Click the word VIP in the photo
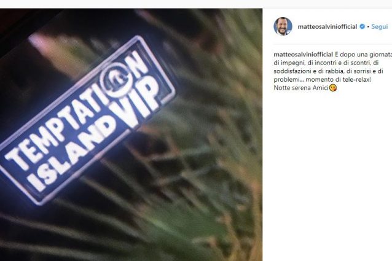Image resolution: width=392 pixels, height=261 pixels. (136, 104)
